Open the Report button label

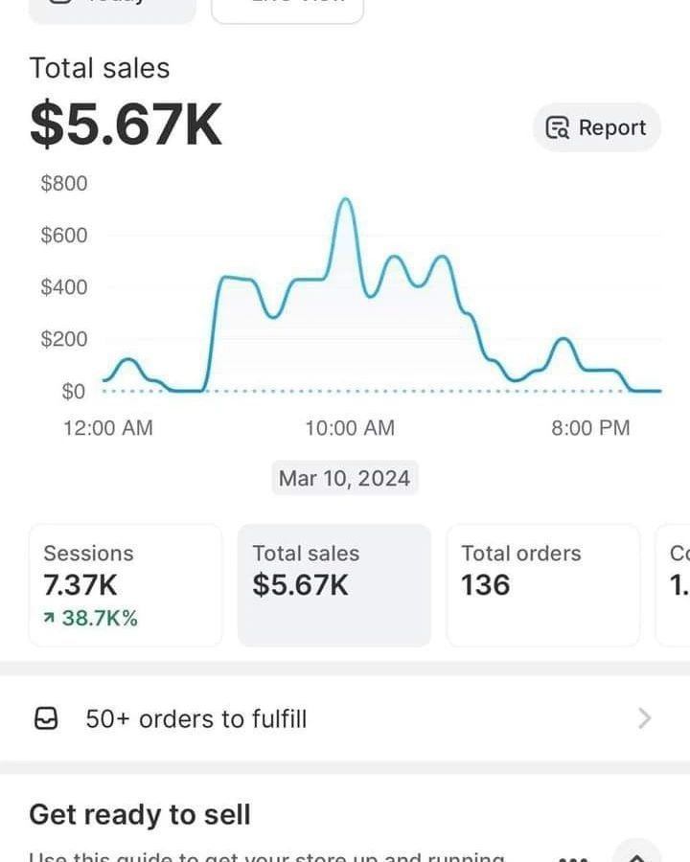pos(612,128)
